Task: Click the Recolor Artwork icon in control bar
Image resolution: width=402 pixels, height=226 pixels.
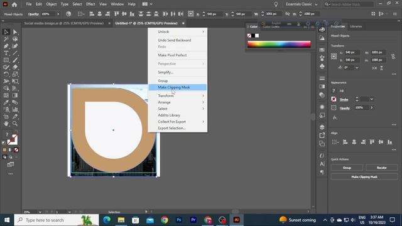Action: [68, 14]
